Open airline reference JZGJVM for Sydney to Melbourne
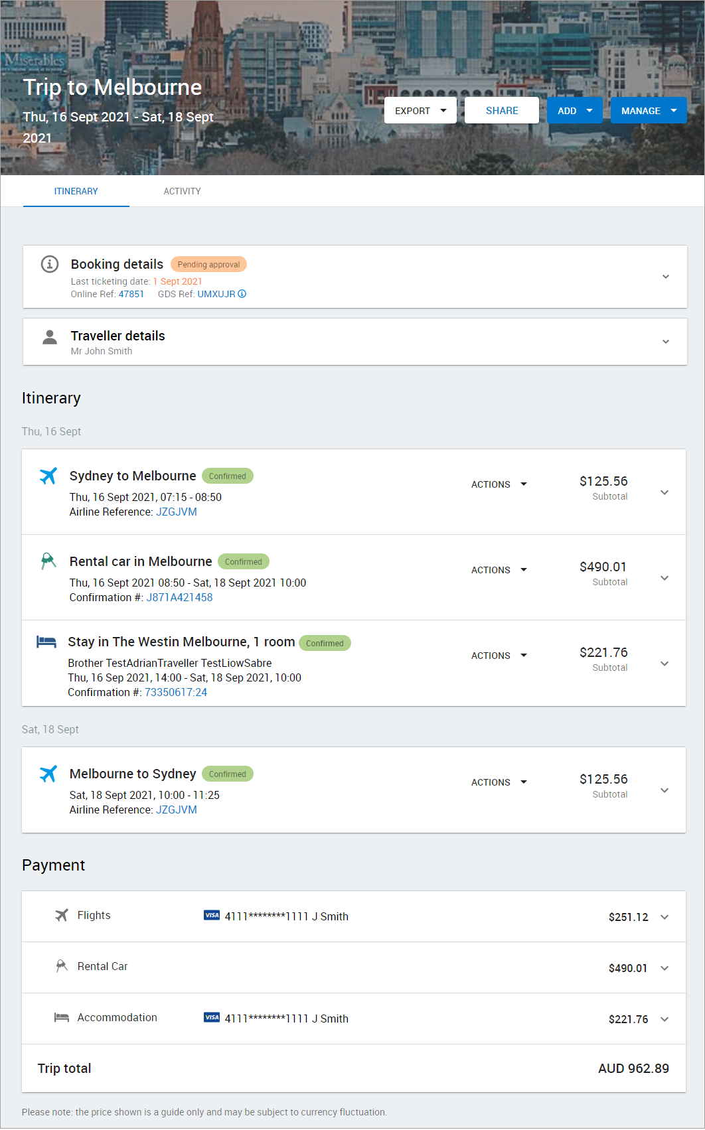The width and height of the screenshot is (705, 1130). pos(177,512)
